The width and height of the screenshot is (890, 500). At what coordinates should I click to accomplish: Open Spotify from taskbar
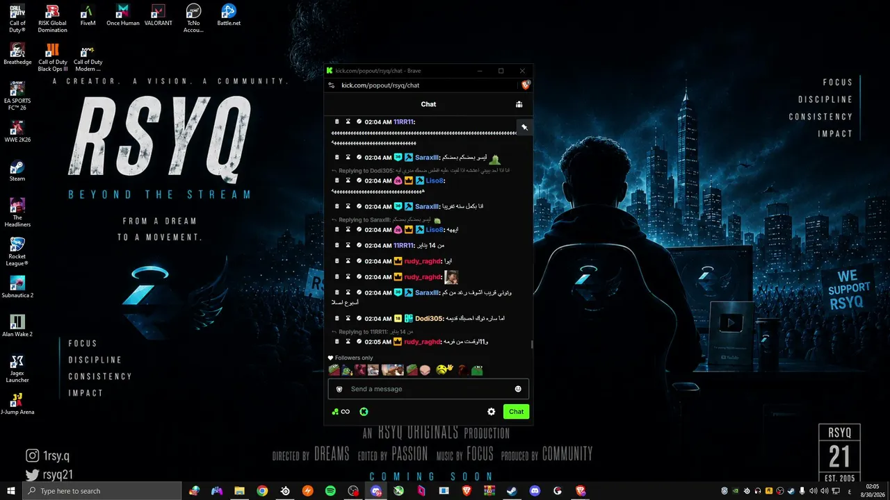[x=330, y=491]
